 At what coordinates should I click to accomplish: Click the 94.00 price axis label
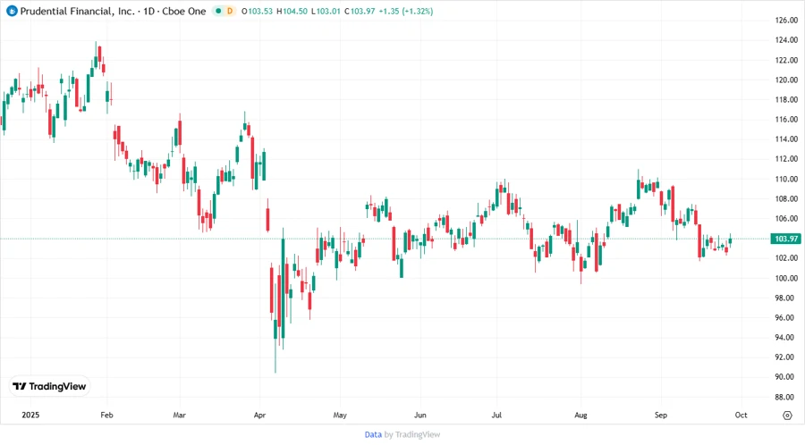(x=786, y=338)
